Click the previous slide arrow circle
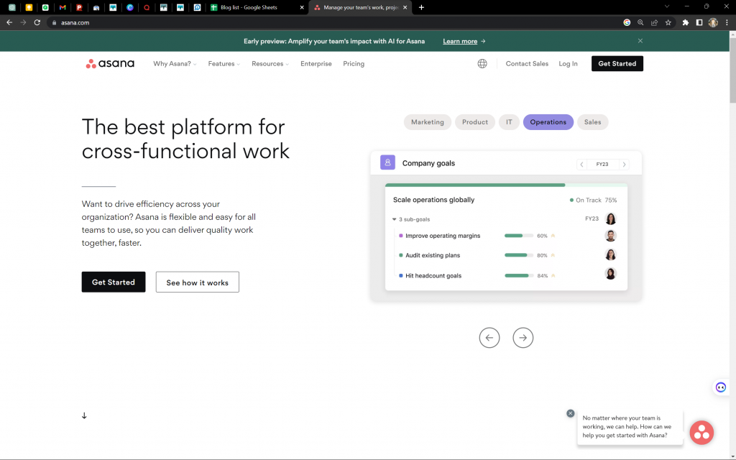Screen dimensions: 736x460 click(489, 337)
